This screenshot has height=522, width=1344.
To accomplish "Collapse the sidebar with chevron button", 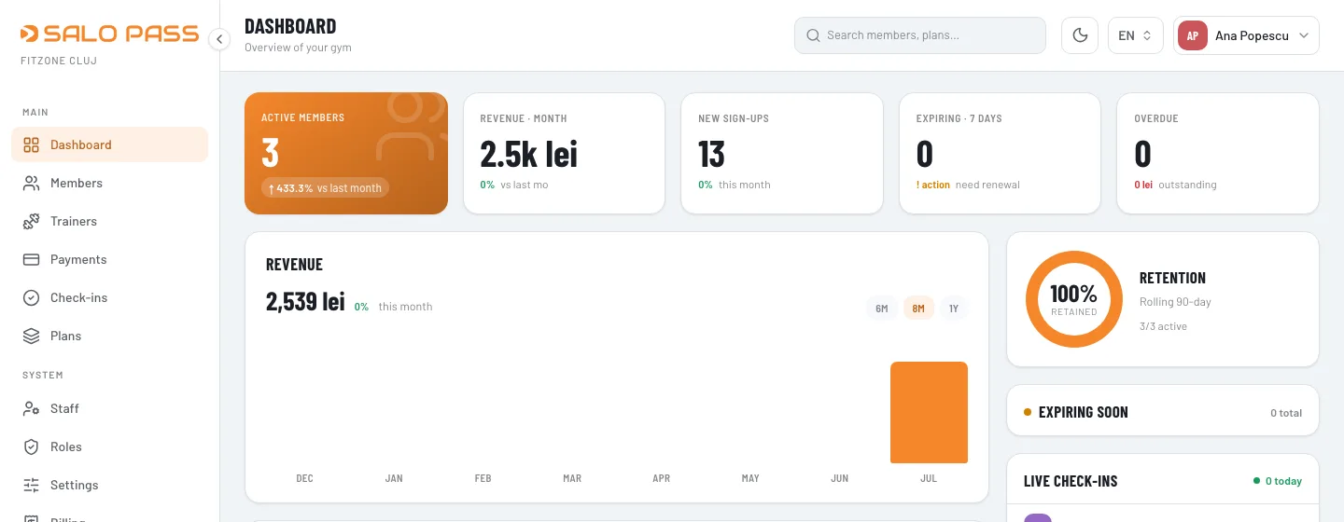I will click(219, 39).
